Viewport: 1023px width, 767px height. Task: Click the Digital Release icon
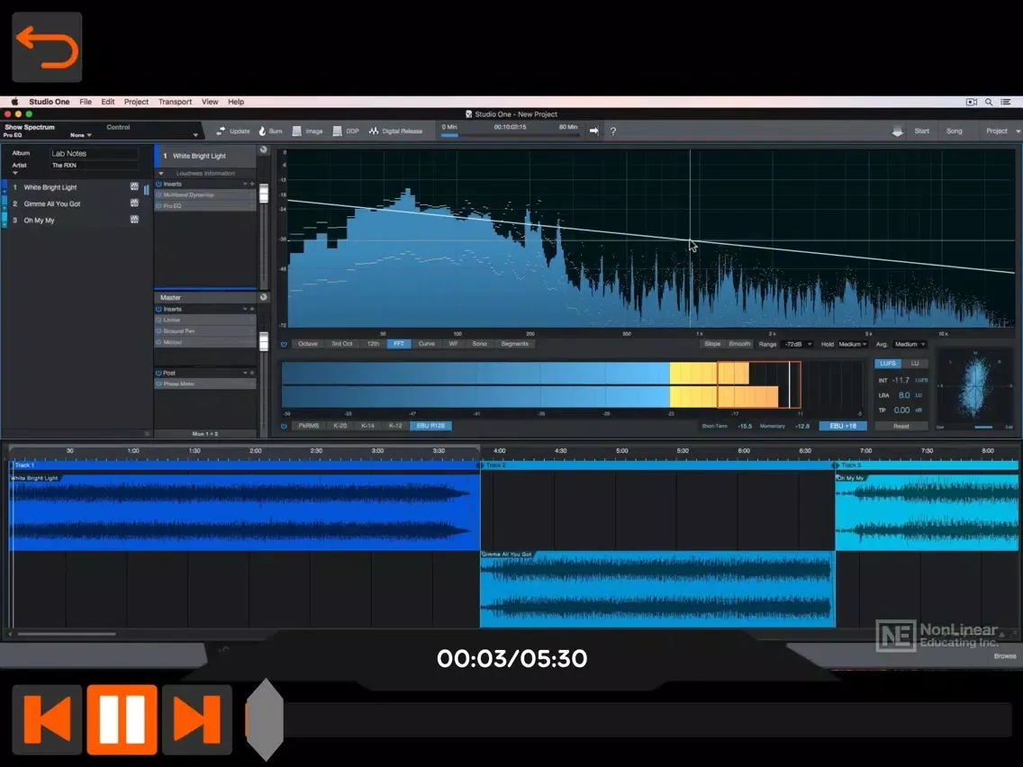pyautogui.click(x=373, y=131)
